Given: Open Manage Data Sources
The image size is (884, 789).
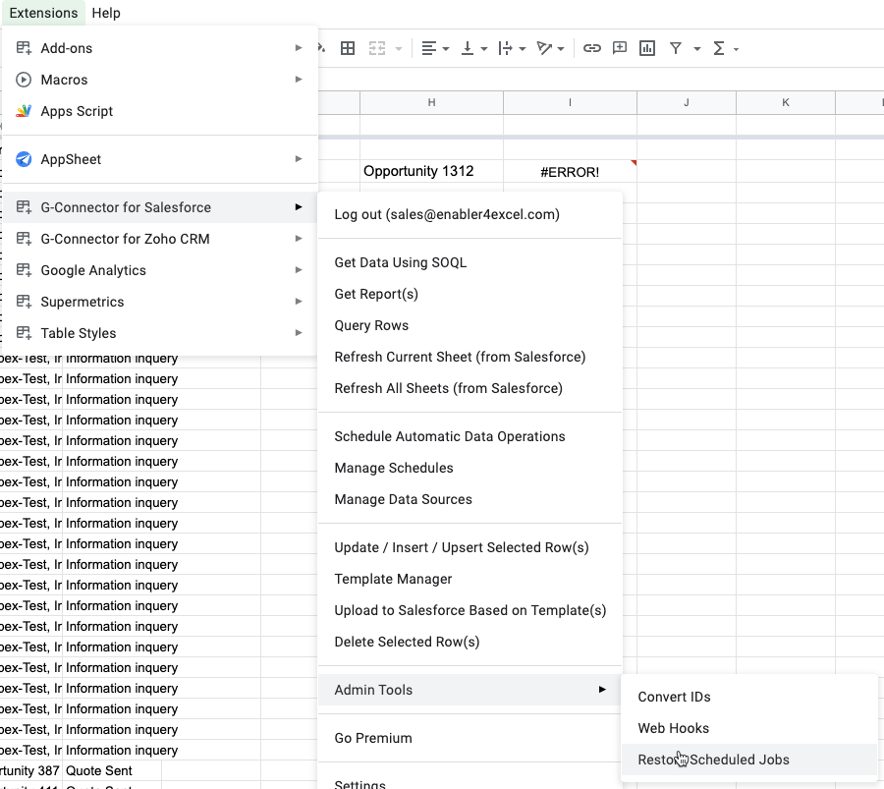Looking at the screenshot, I should coord(470,500).
